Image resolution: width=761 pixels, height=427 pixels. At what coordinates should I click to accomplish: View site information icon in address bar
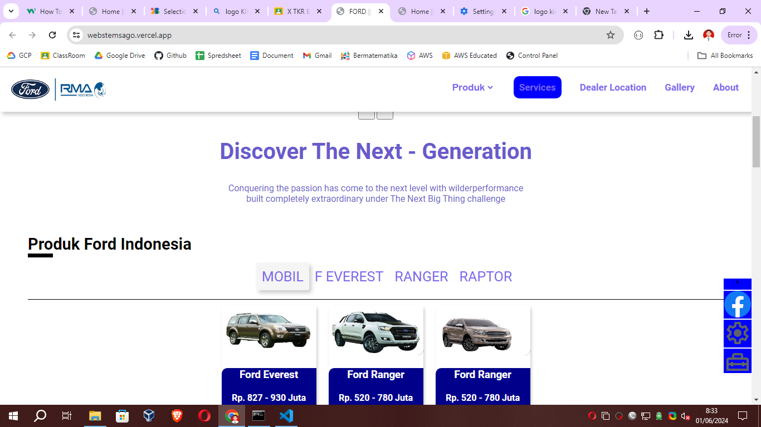tap(76, 35)
